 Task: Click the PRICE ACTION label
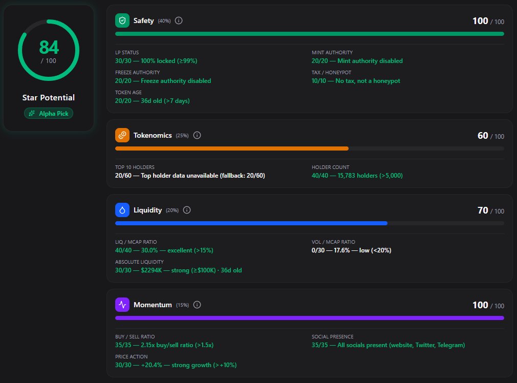(x=131, y=356)
